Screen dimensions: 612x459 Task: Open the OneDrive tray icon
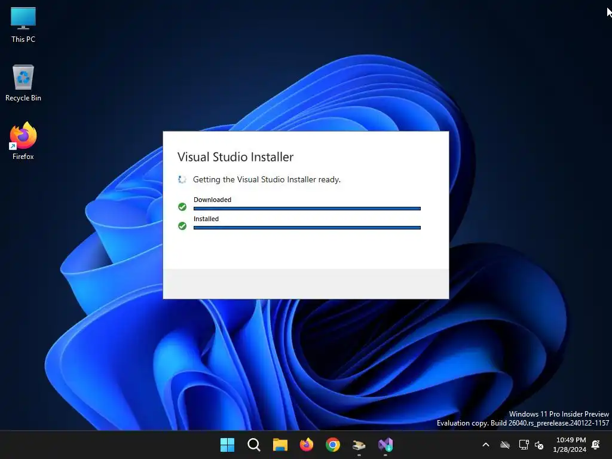505,445
